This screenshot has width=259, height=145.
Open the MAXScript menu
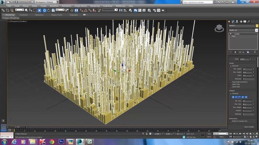pyautogui.click(x=121, y=6)
